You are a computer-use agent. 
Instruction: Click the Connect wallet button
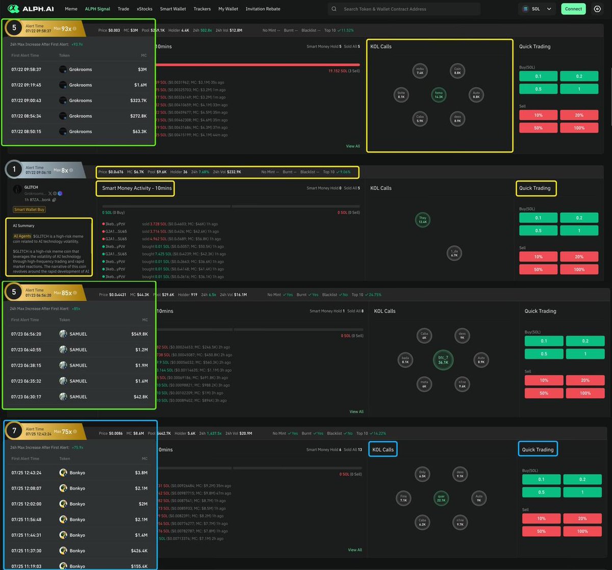pos(573,9)
